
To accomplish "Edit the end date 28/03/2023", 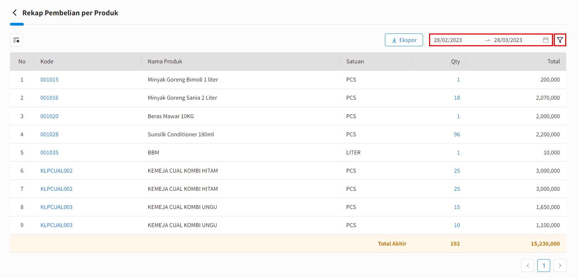I will point(508,40).
